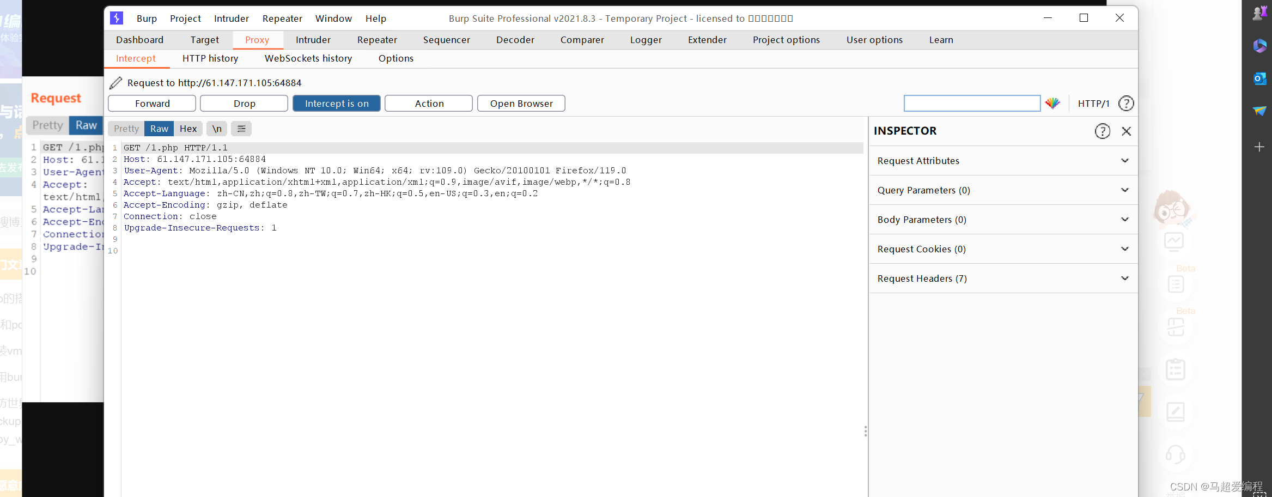Click the paper plane icon in the sidebar
This screenshot has width=1272, height=497.
pos(1259,111)
